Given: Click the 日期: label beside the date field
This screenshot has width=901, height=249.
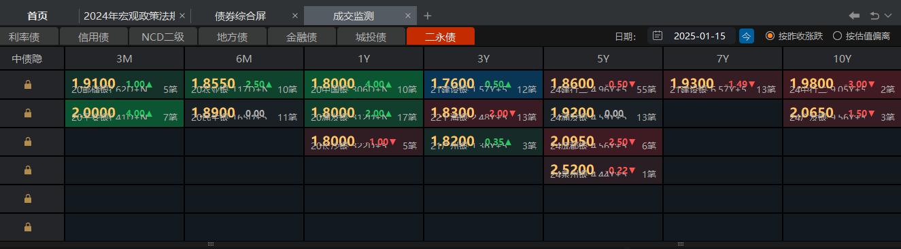Looking at the screenshot, I should click(x=625, y=36).
